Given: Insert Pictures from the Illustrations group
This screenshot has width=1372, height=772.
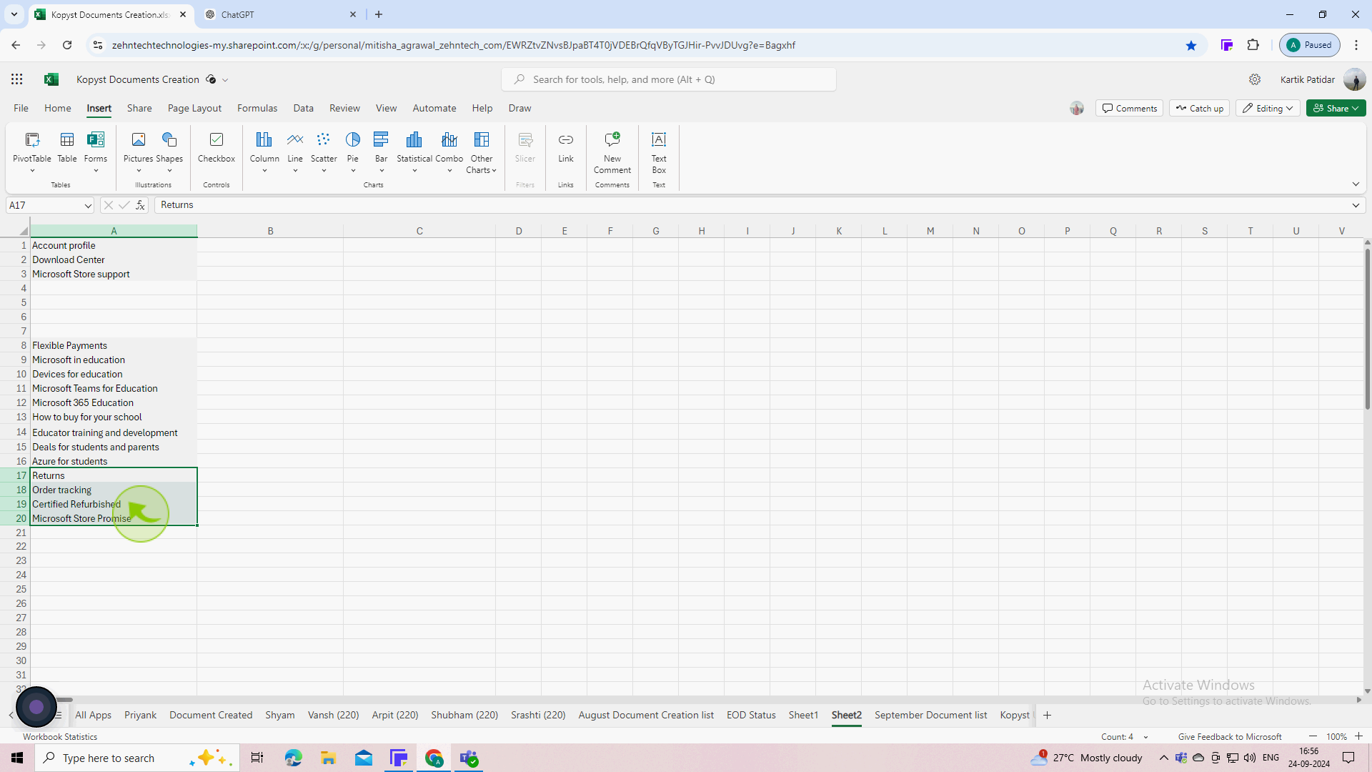Looking at the screenshot, I should coord(139,152).
